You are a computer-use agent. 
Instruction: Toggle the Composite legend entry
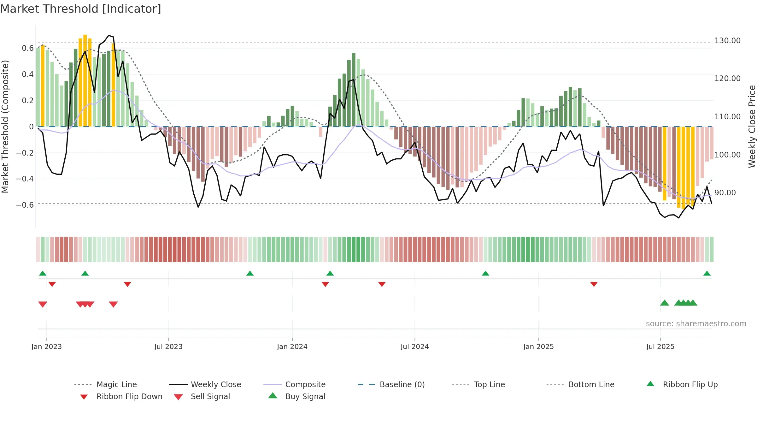tap(294, 384)
